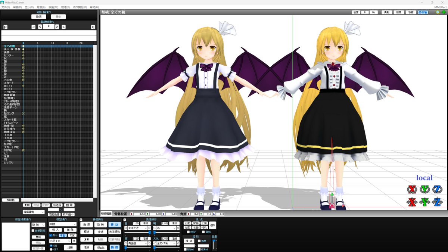Screen dimensions: 448x252
Task: Open the まばたき eye morph dropdown
Action: (138, 228)
